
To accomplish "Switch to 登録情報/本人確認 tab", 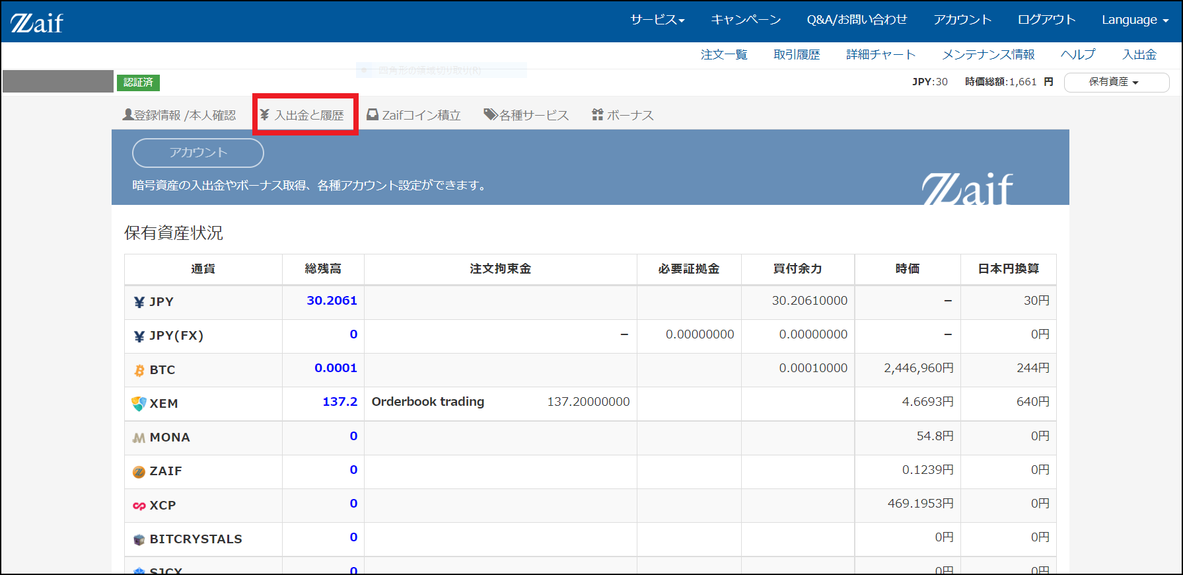I will 179,115.
